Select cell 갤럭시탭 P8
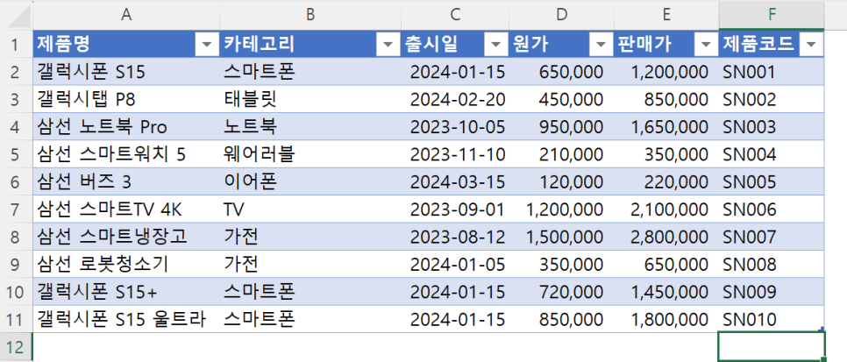This screenshot has height=362, width=847. tap(126, 99)
